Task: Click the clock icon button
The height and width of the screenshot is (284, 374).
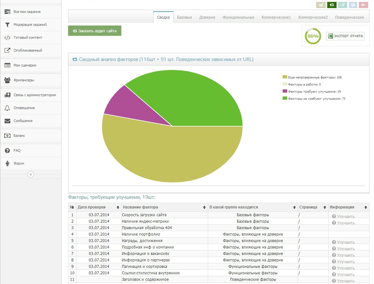Action: tap(353, 5)
